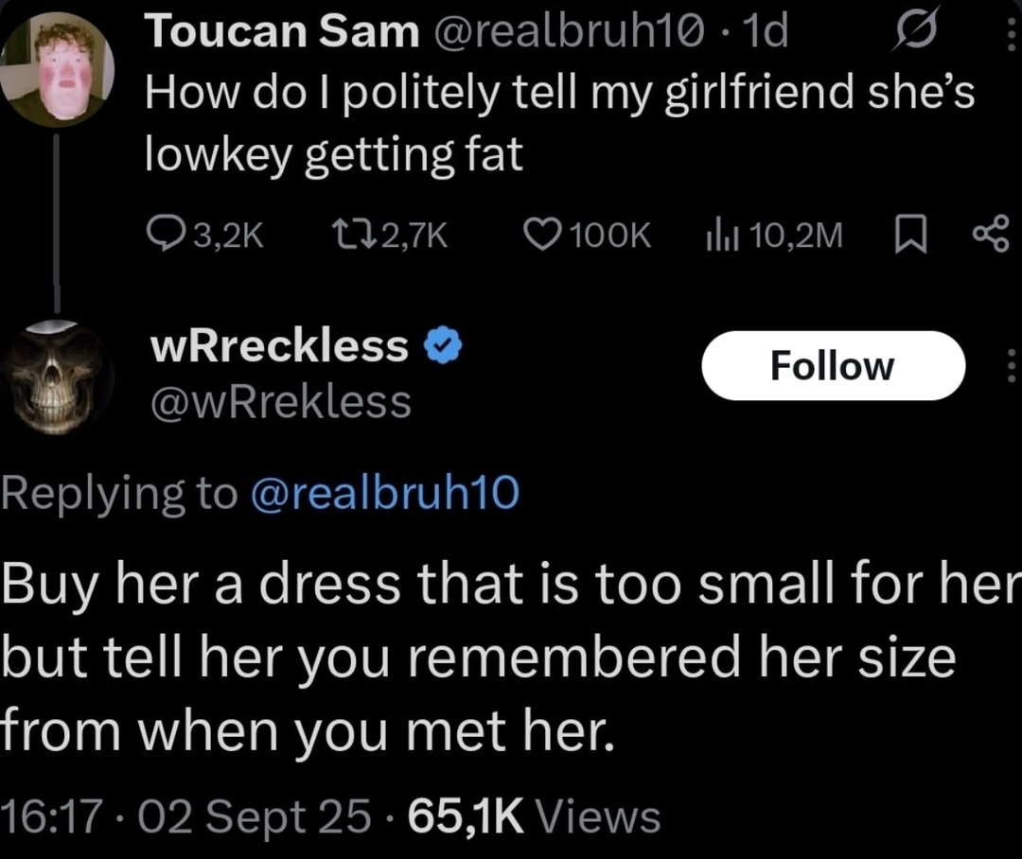Open the more options menu on Toucan Sam's tweet
The width and height of the screenshot is (1022, 859).
click(x=1012, y=36)
